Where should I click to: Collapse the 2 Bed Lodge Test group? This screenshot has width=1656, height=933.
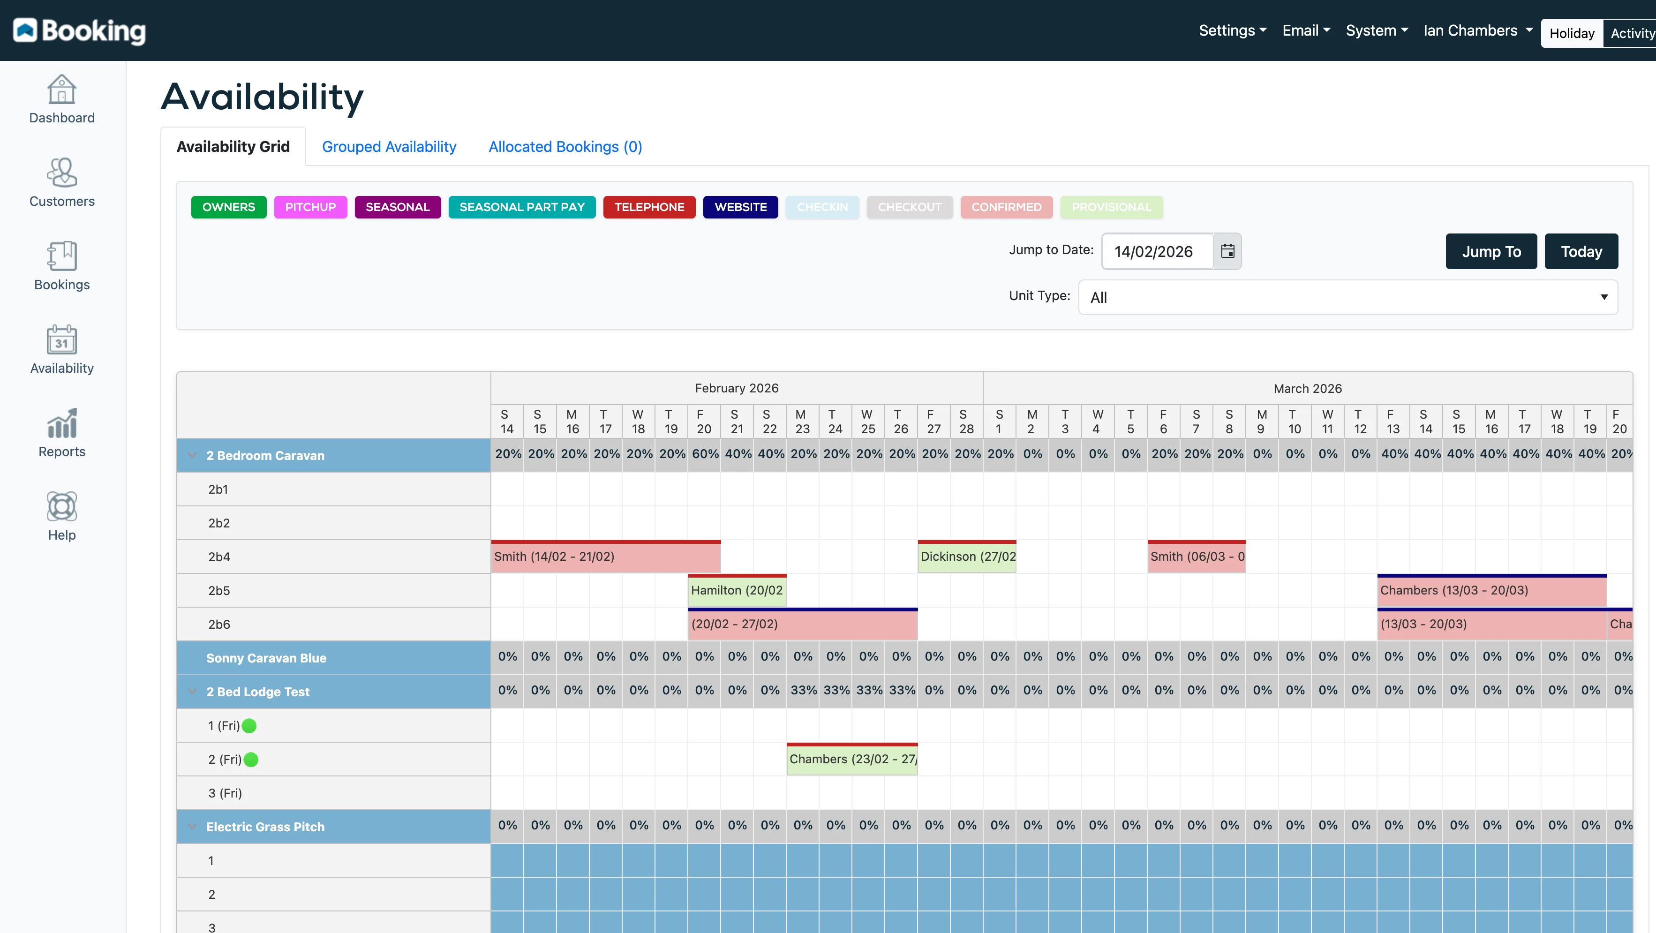pos(192,692)
